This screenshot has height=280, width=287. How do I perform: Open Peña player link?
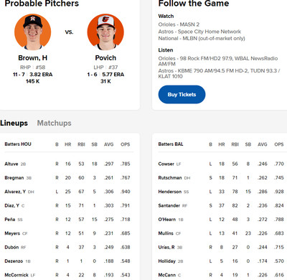(x=10, y=220)
